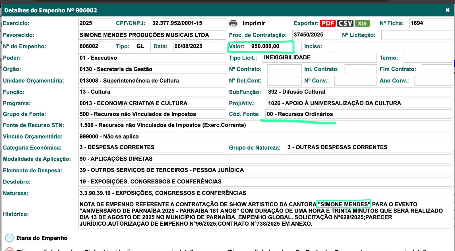Open the Itens do Empenho section
455x251 pixels.
pos(42,238)
